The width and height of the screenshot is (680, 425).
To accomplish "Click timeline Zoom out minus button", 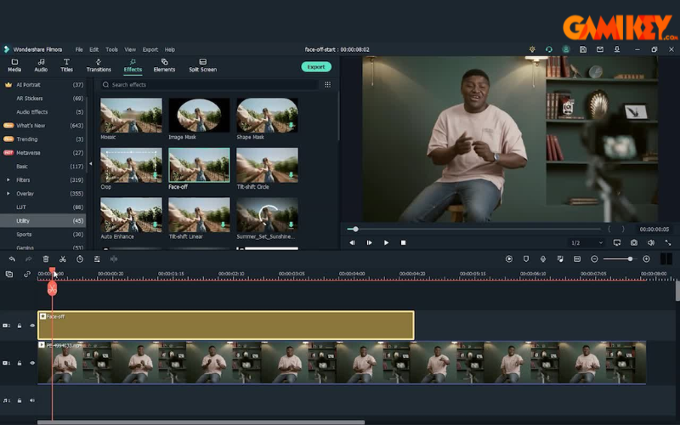I will (x=594, y=259).
